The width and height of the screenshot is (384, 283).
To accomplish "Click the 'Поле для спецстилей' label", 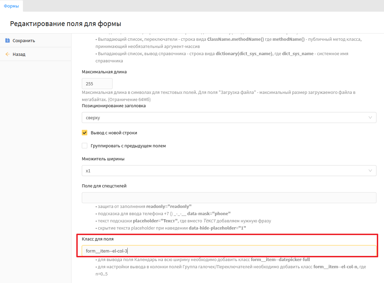I will 104,186.
